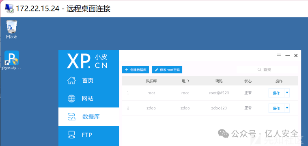
Task: Click the 状态 column header
Action: (248, 81)
